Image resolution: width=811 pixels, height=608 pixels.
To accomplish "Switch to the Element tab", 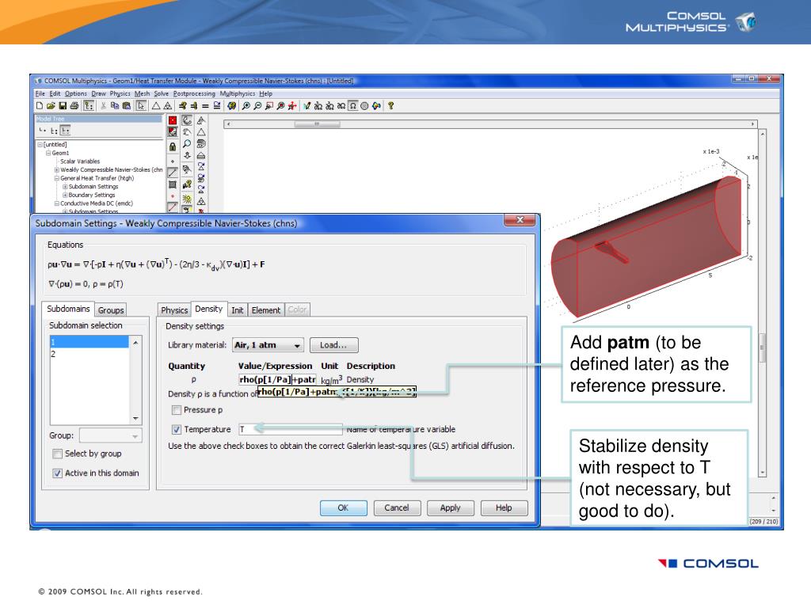I will click(x=266, y=310).
